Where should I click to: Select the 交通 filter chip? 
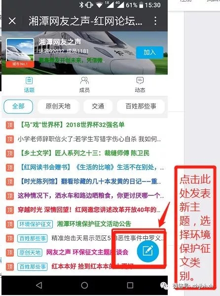tap(98, 106)
